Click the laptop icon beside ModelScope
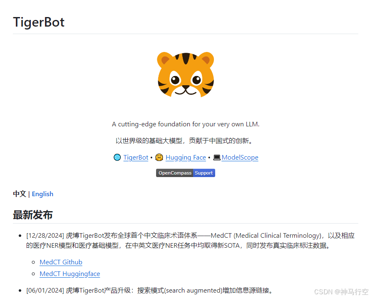This screenshot has width=370, height=298. pyautogui.click(x=216, y=157)
